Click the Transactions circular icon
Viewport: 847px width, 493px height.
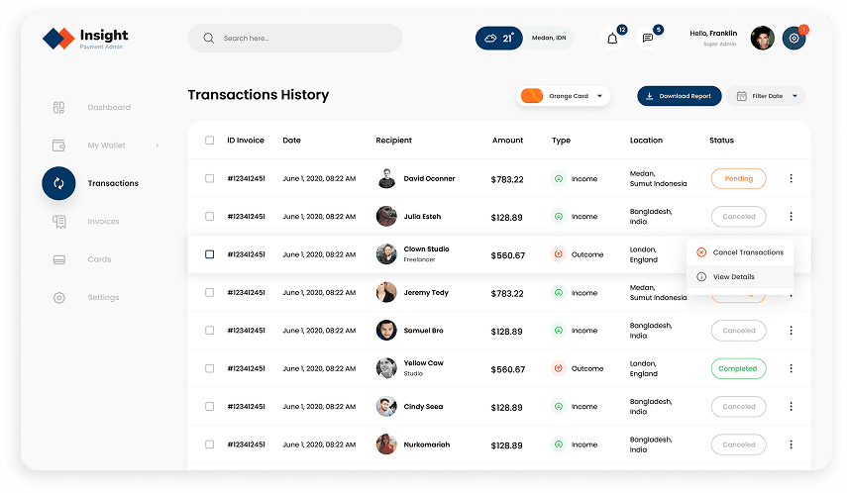point(58,183)
